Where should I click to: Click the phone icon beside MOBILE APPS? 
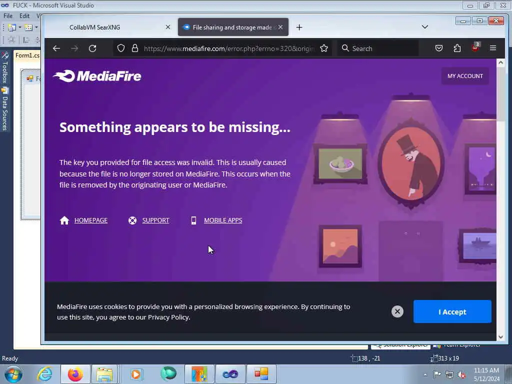[x=193, y=220]
